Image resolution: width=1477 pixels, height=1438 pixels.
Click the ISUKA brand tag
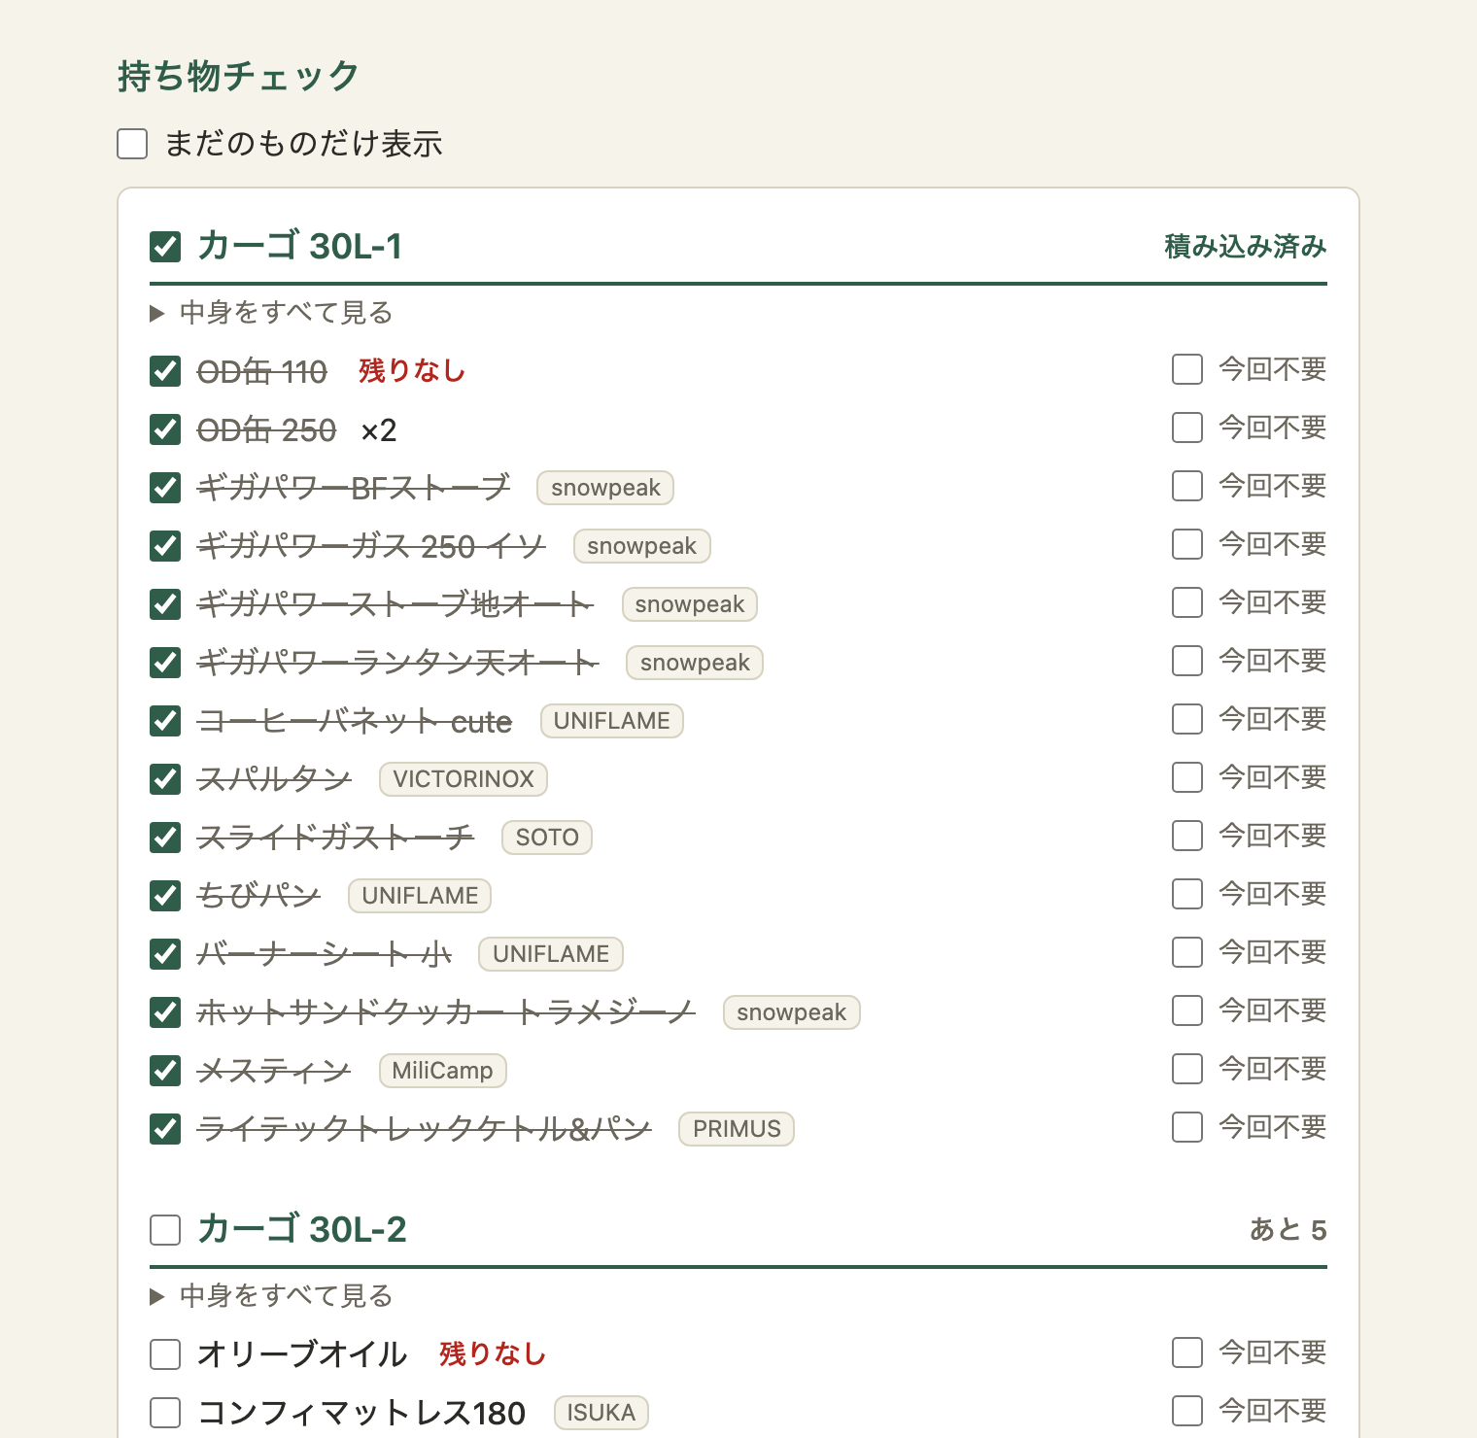601,1413
